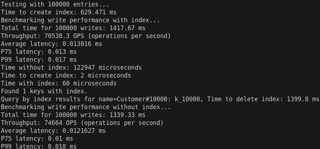Click the k_10000 query result key
Screen dimensions: 320x149
pos(187,99)
